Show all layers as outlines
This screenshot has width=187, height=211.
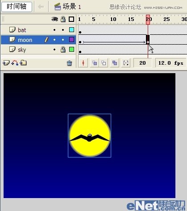coord(71,19)
